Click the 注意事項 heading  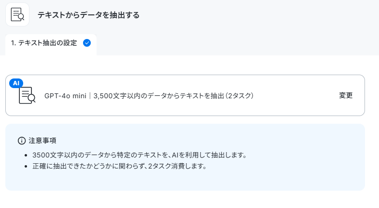(42, 141)
